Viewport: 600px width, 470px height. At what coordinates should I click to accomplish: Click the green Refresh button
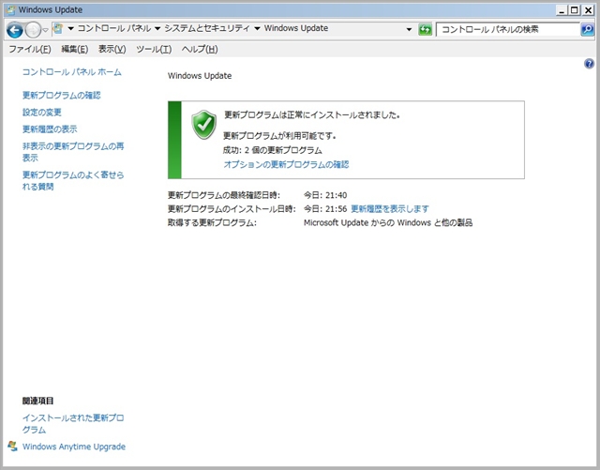point(425,29)
